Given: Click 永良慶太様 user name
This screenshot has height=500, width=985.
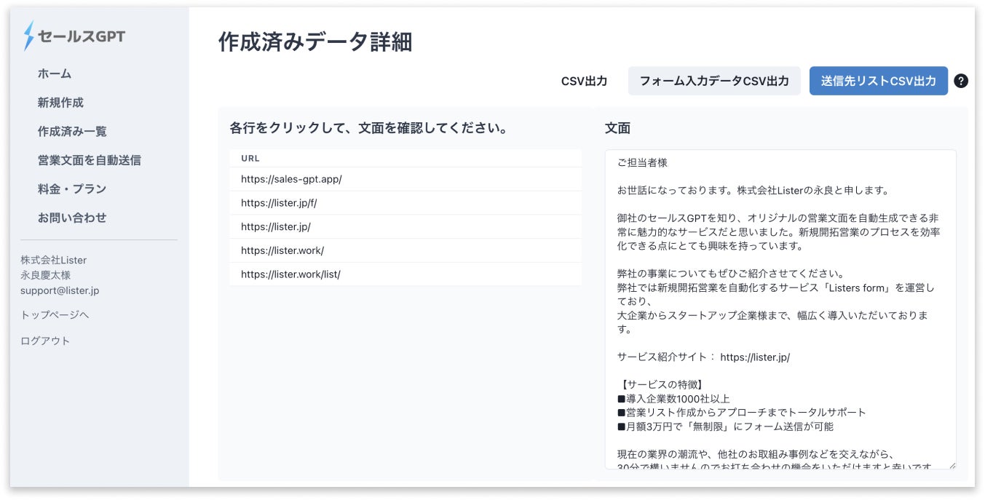Looking at the screenshot, I should [x=45, y=275].
